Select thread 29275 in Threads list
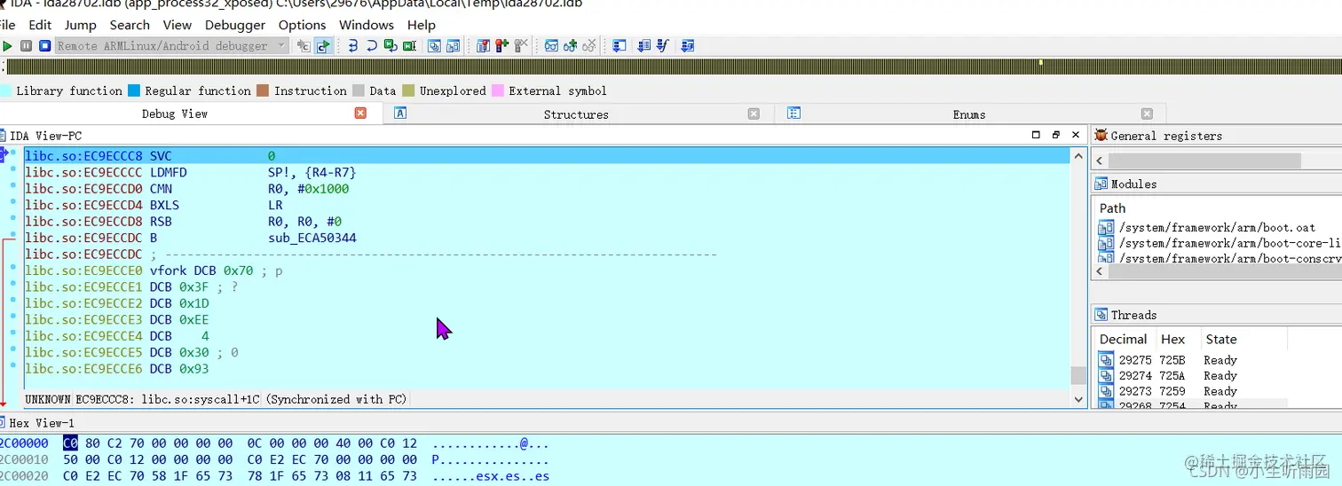1342x486 pixels. 1191,360
